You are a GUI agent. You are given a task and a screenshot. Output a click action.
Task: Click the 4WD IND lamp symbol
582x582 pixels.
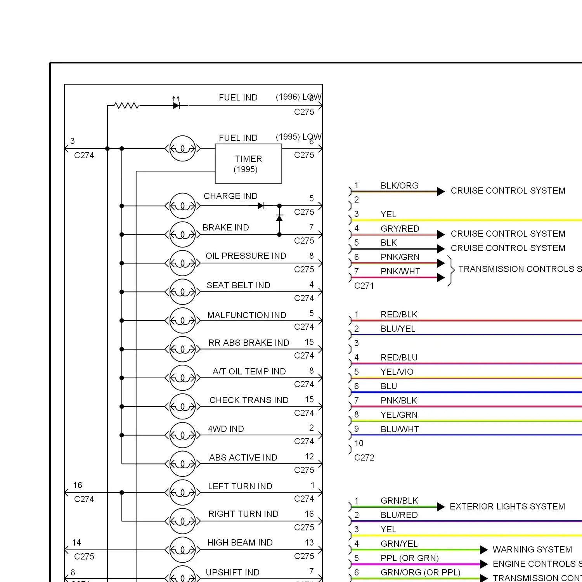pyautogui.click(x=182, y=435)
